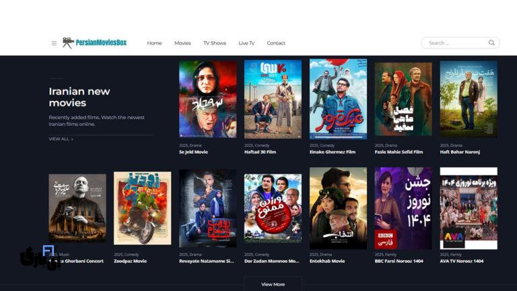Image resolution: width=517 pixels, height=291 pixels.
Task: Open the BBC Farsi Norooz 1404 poster
Action: coord(403,208)
